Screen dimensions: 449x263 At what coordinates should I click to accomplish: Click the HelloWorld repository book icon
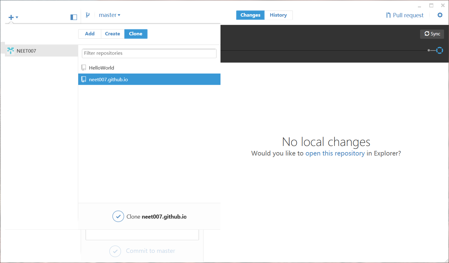click(x=83, y=67)
